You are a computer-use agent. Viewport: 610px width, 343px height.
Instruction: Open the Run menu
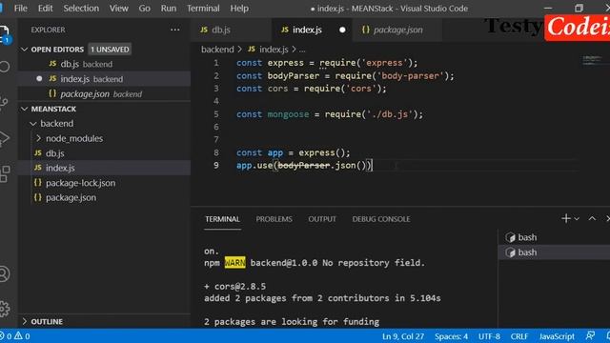[x=169, y=9]
